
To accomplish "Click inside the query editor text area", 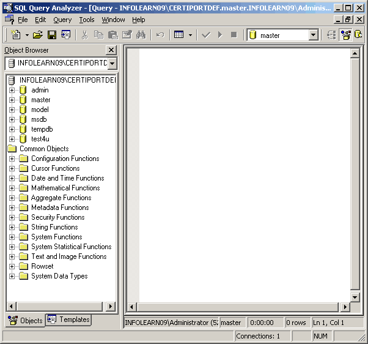I will click(245, 175).
